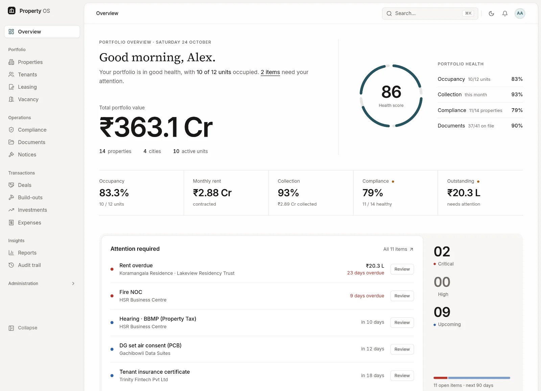The image size is (541, 391).
Task: Review the DG set air consent item
Action: pos(402,349)
